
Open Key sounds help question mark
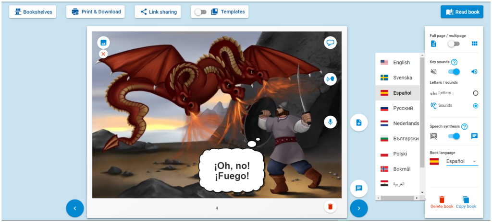point(454,62)
